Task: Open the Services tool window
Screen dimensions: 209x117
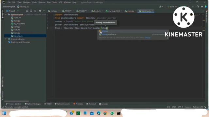Action: tap(103, 104)
